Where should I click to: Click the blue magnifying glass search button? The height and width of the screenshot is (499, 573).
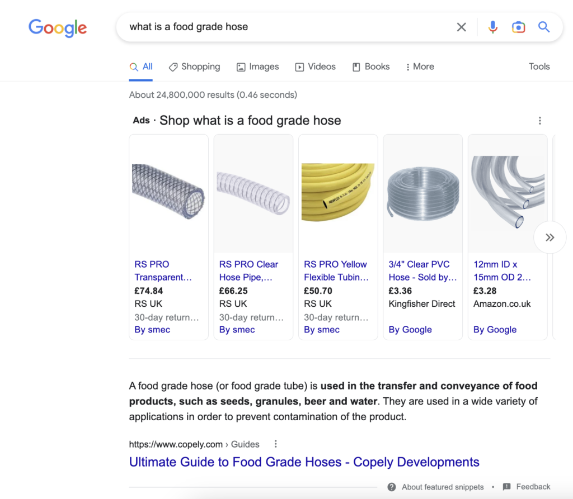544,27
